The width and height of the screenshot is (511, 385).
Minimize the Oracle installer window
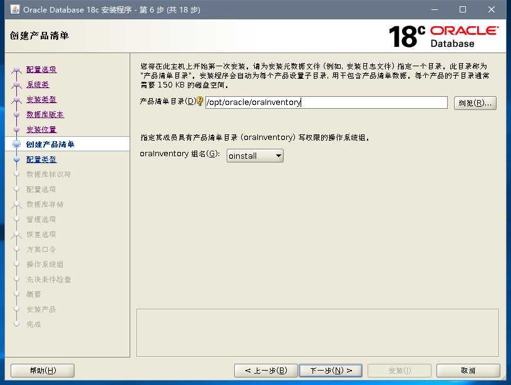[435, 9]
